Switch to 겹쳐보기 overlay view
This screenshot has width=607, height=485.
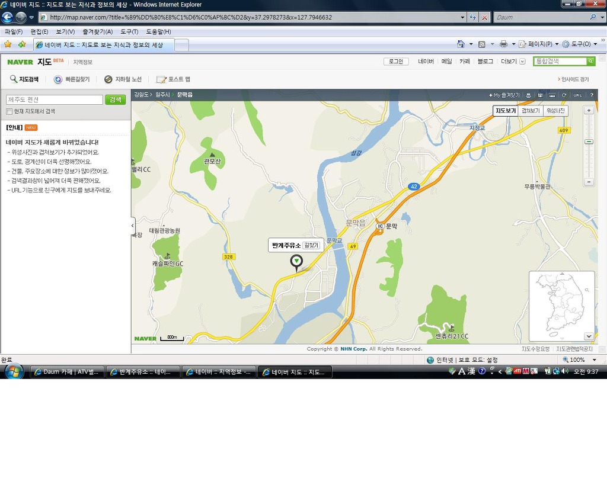(x=531, y=111)
